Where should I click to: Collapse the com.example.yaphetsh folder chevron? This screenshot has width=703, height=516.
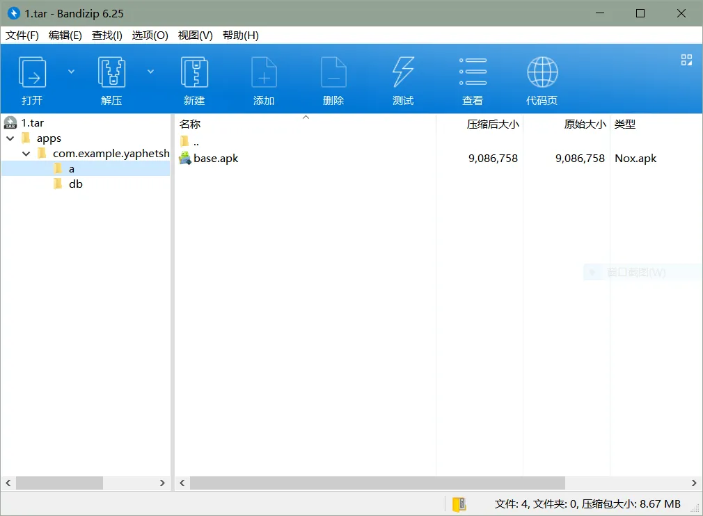(x=26, y=154)
